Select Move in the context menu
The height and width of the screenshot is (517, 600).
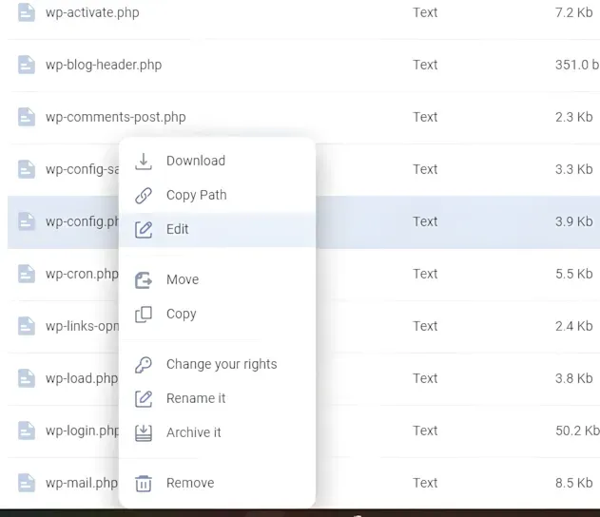pyautogui.click(x=217, y=279)
